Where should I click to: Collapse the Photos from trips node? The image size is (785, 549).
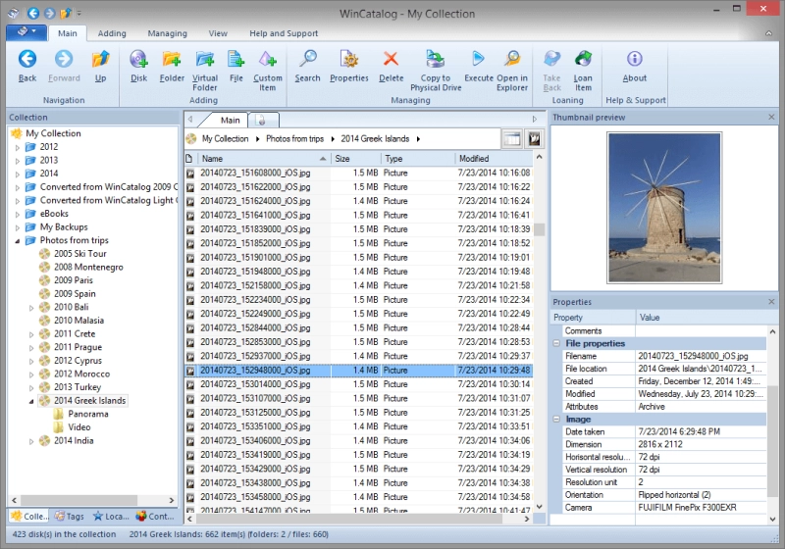[x=18, y=241]
